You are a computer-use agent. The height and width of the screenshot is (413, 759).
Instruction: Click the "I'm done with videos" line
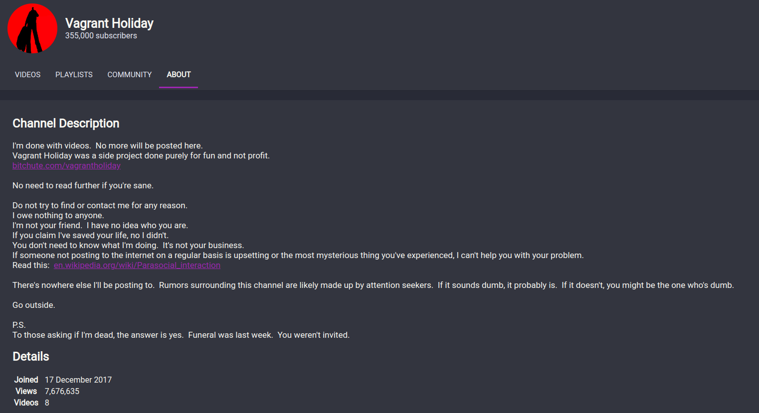(x=107, y=146)
